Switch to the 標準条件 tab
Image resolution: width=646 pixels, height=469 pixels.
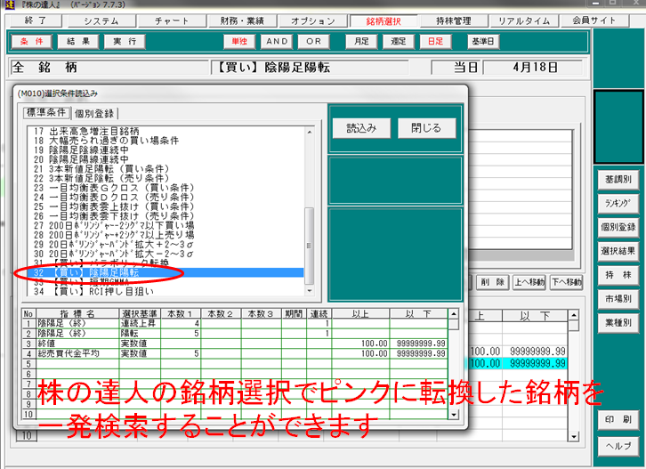46,112
